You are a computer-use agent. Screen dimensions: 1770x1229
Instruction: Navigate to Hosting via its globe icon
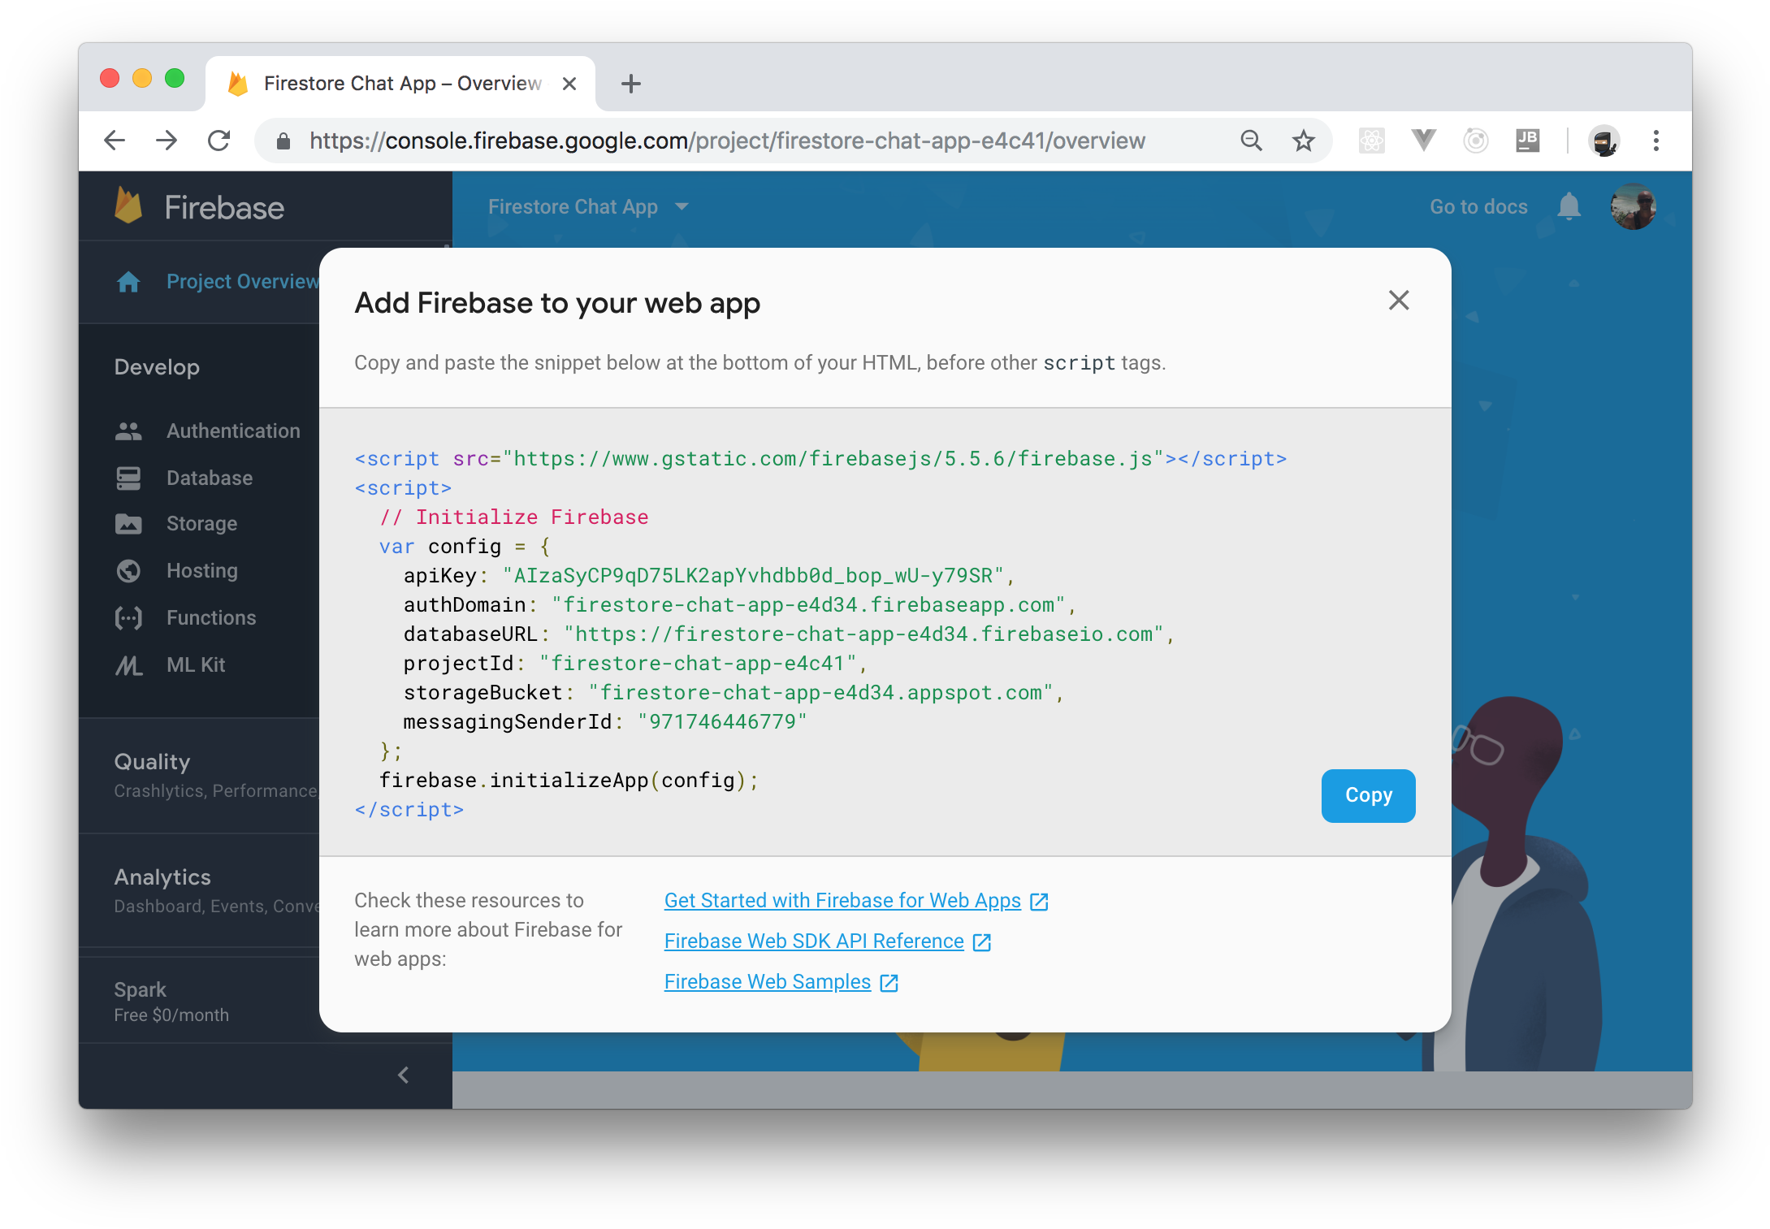tap(128, 570)
